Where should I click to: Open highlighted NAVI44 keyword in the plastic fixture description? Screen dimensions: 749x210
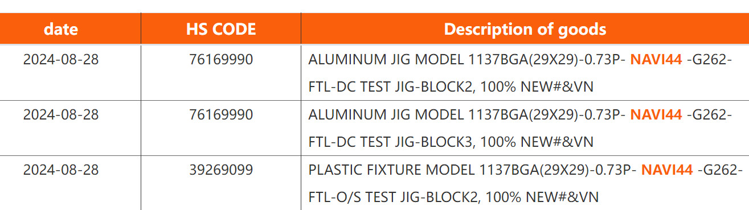667,170
